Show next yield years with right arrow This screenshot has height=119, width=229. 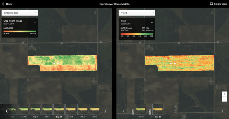click(222, 111)
